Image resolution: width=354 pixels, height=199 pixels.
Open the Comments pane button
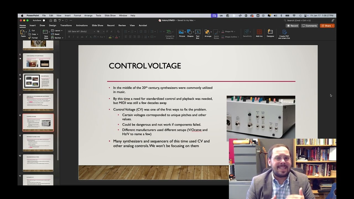pyautogui.click(x=309, y=26)
